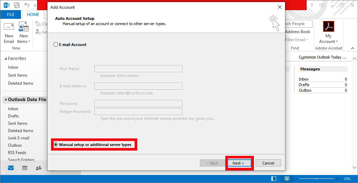
Task: Open People view from navigation bar
Action: tap(38, 168)
